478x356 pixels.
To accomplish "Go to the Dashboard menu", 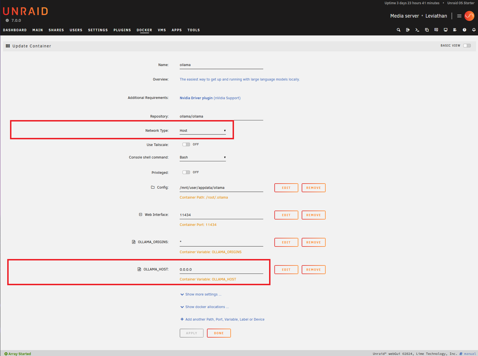I will (x=15, y=30).
